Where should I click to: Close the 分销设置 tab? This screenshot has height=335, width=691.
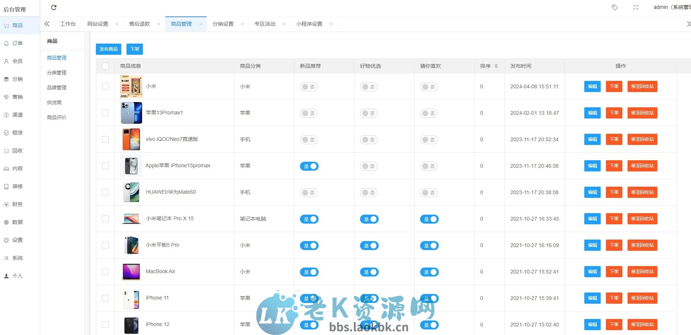243,24
